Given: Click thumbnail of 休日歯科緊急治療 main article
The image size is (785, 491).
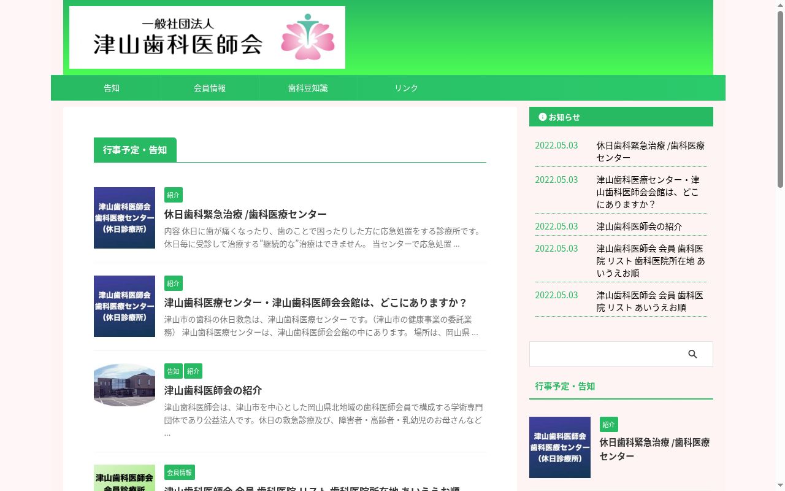Looking at the screenshot, I should point(124,218).
